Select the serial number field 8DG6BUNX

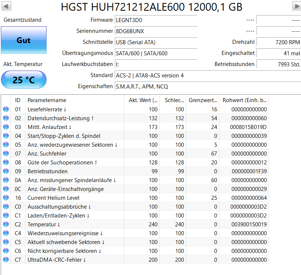click(156, 31)
